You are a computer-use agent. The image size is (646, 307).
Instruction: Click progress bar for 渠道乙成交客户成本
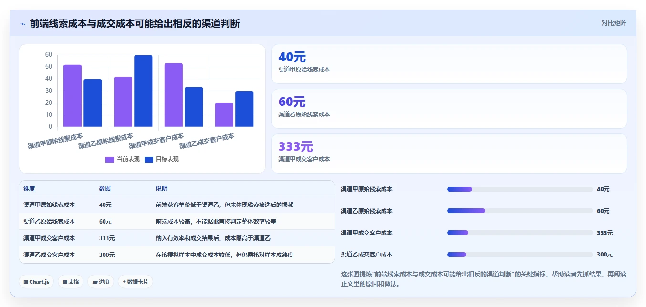point(520,255)
